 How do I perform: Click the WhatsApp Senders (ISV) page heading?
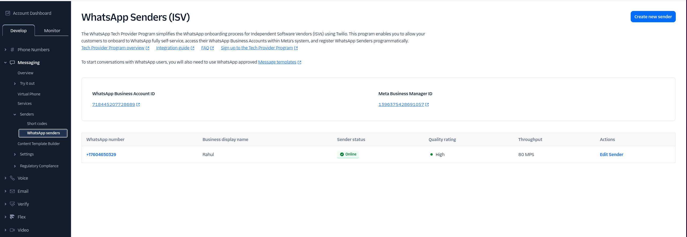pos(136,17)
